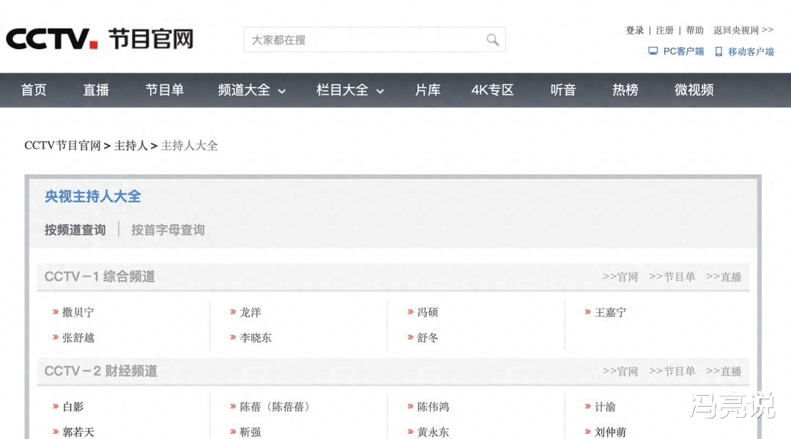Open >>直播 for CCTV-2 财经频道
Image resolution: width=791 pixels, height=439 pixels.
[x=724, y=372]
